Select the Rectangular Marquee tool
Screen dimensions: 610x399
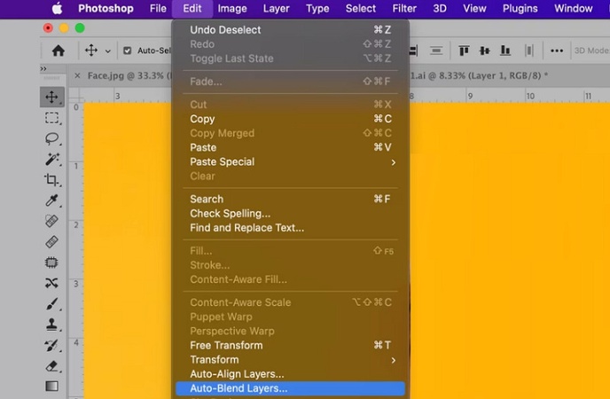click(52, 118)
